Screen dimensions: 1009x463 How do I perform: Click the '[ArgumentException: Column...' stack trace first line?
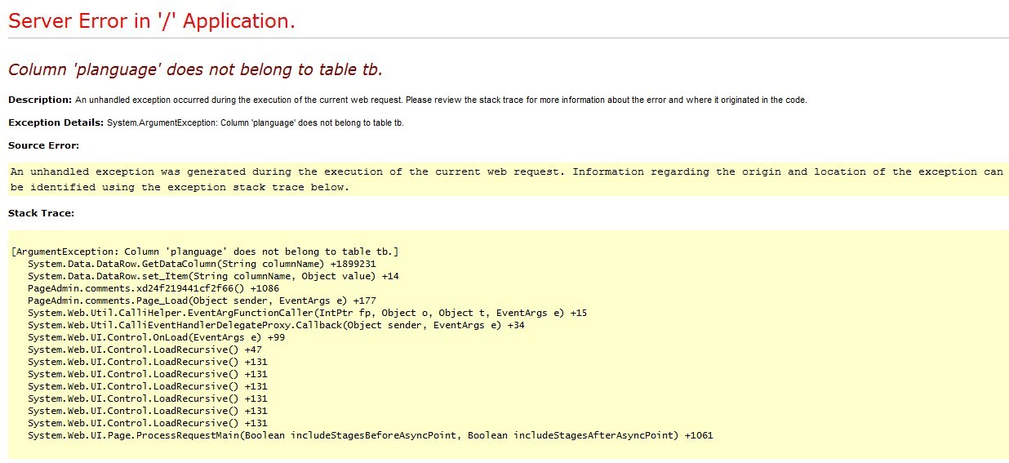205,252
